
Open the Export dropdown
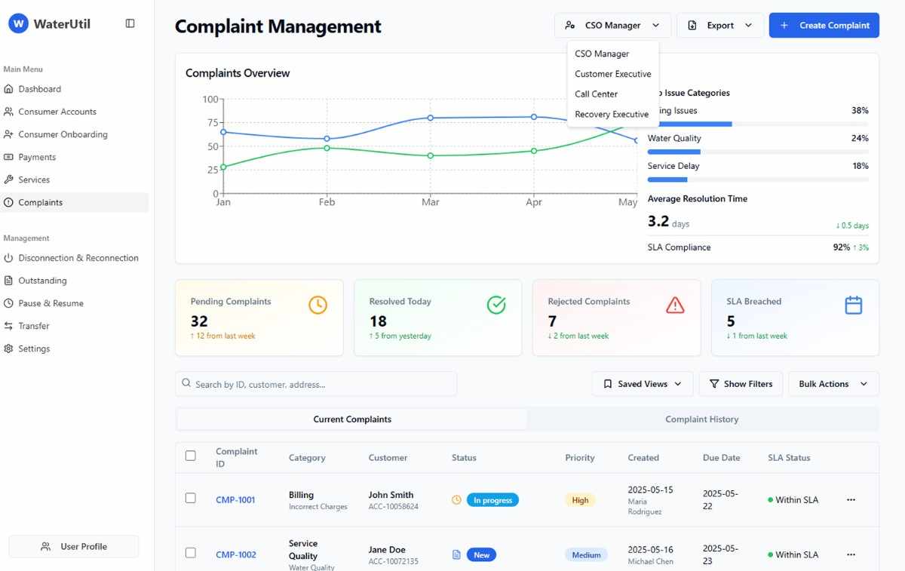point(719,25)
